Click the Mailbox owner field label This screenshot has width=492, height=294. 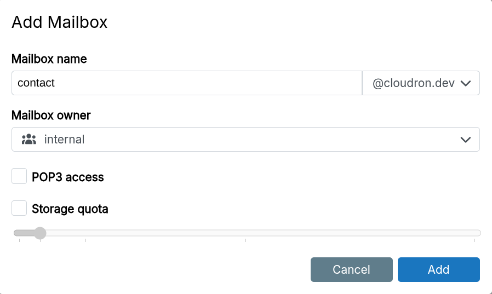[x=51, y=116]
